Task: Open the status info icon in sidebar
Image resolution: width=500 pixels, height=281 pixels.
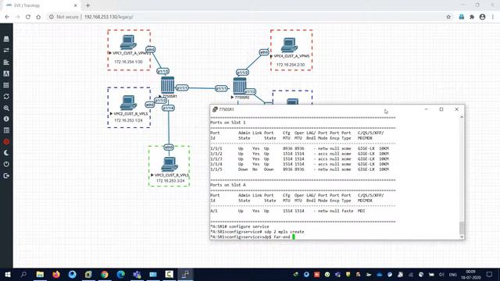Action: [6, 119]
